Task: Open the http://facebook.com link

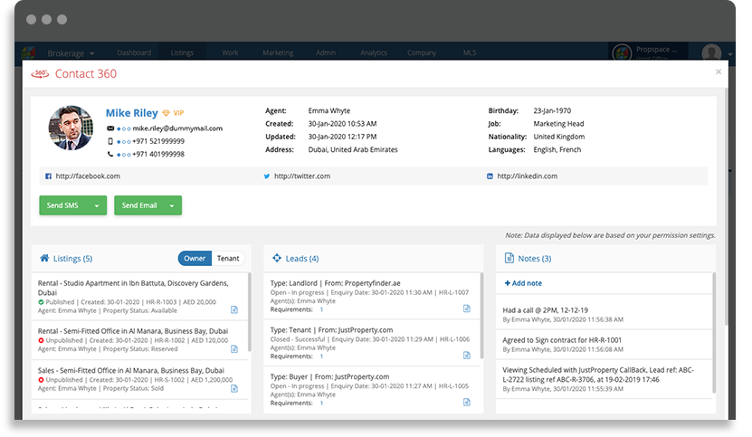Action: pos(88,176)
